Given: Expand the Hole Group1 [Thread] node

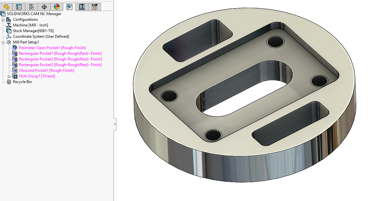Looking at the screenshot, I should 9,76.
